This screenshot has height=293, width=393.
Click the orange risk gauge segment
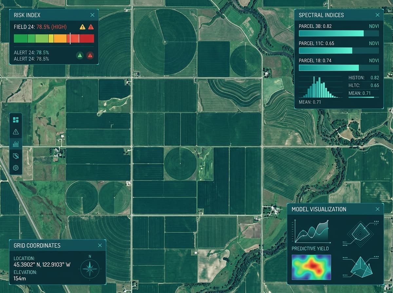[x=60, y=39]
